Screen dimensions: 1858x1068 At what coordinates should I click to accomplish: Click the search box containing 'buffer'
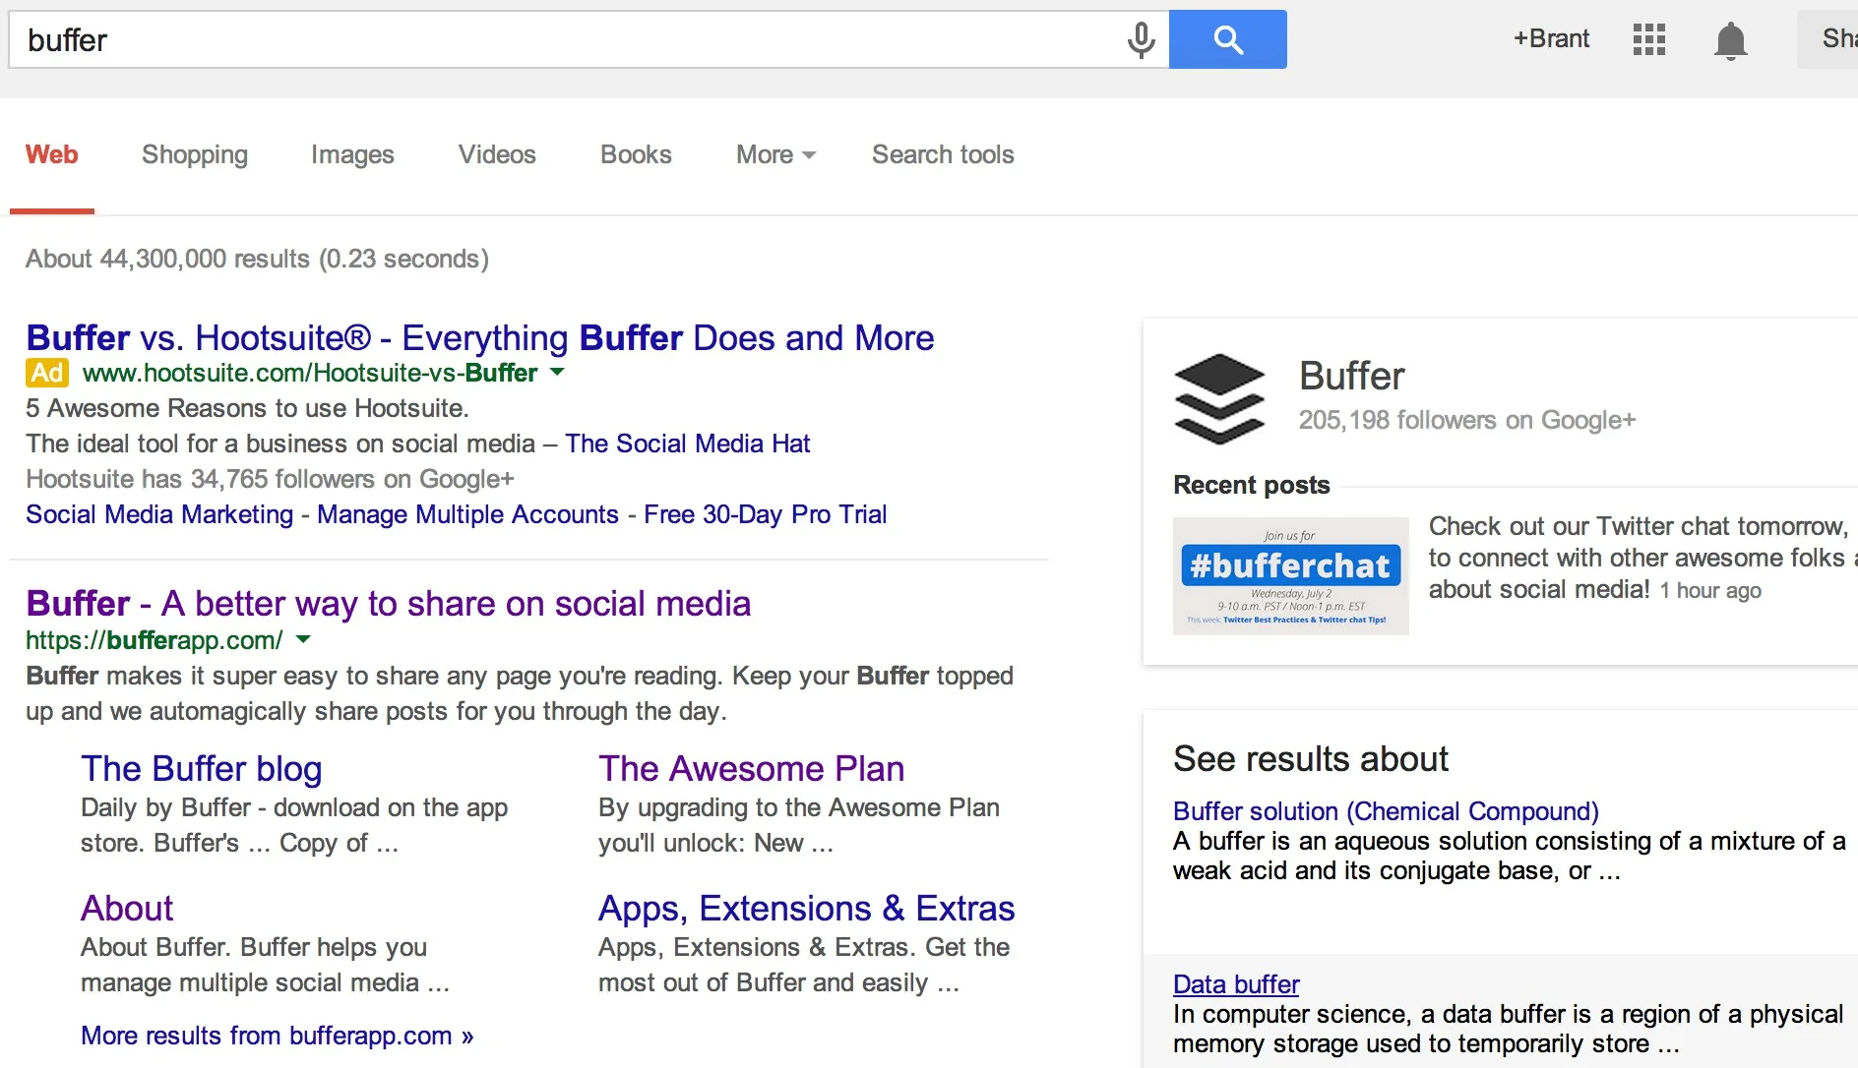click(x=588, y=39)
